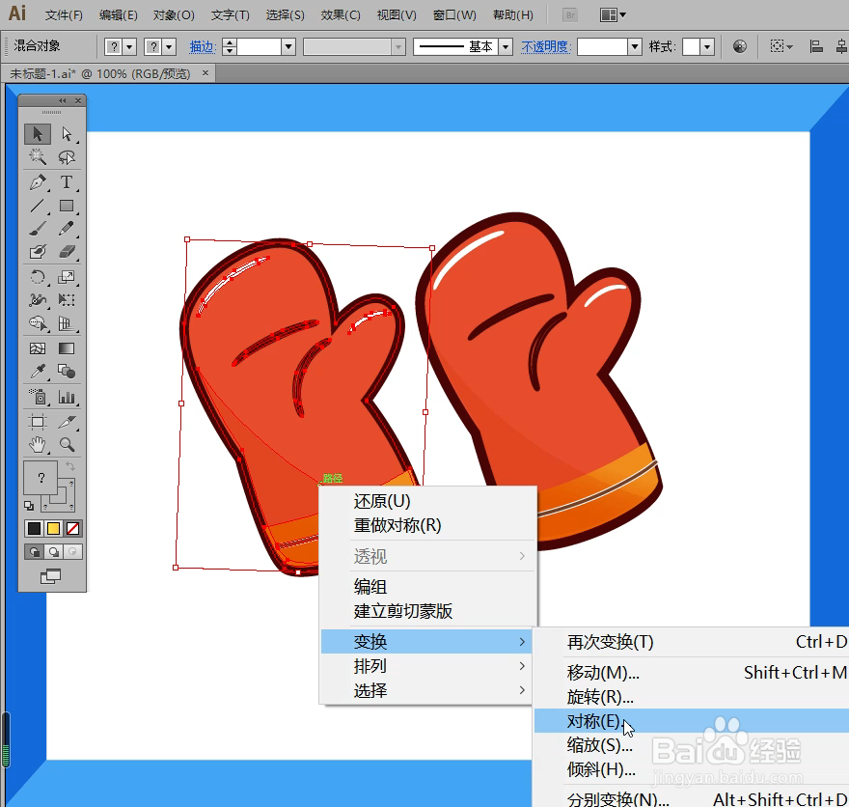Select the Selection tool
Screen dimensions: 849x807
click(36, 135)
